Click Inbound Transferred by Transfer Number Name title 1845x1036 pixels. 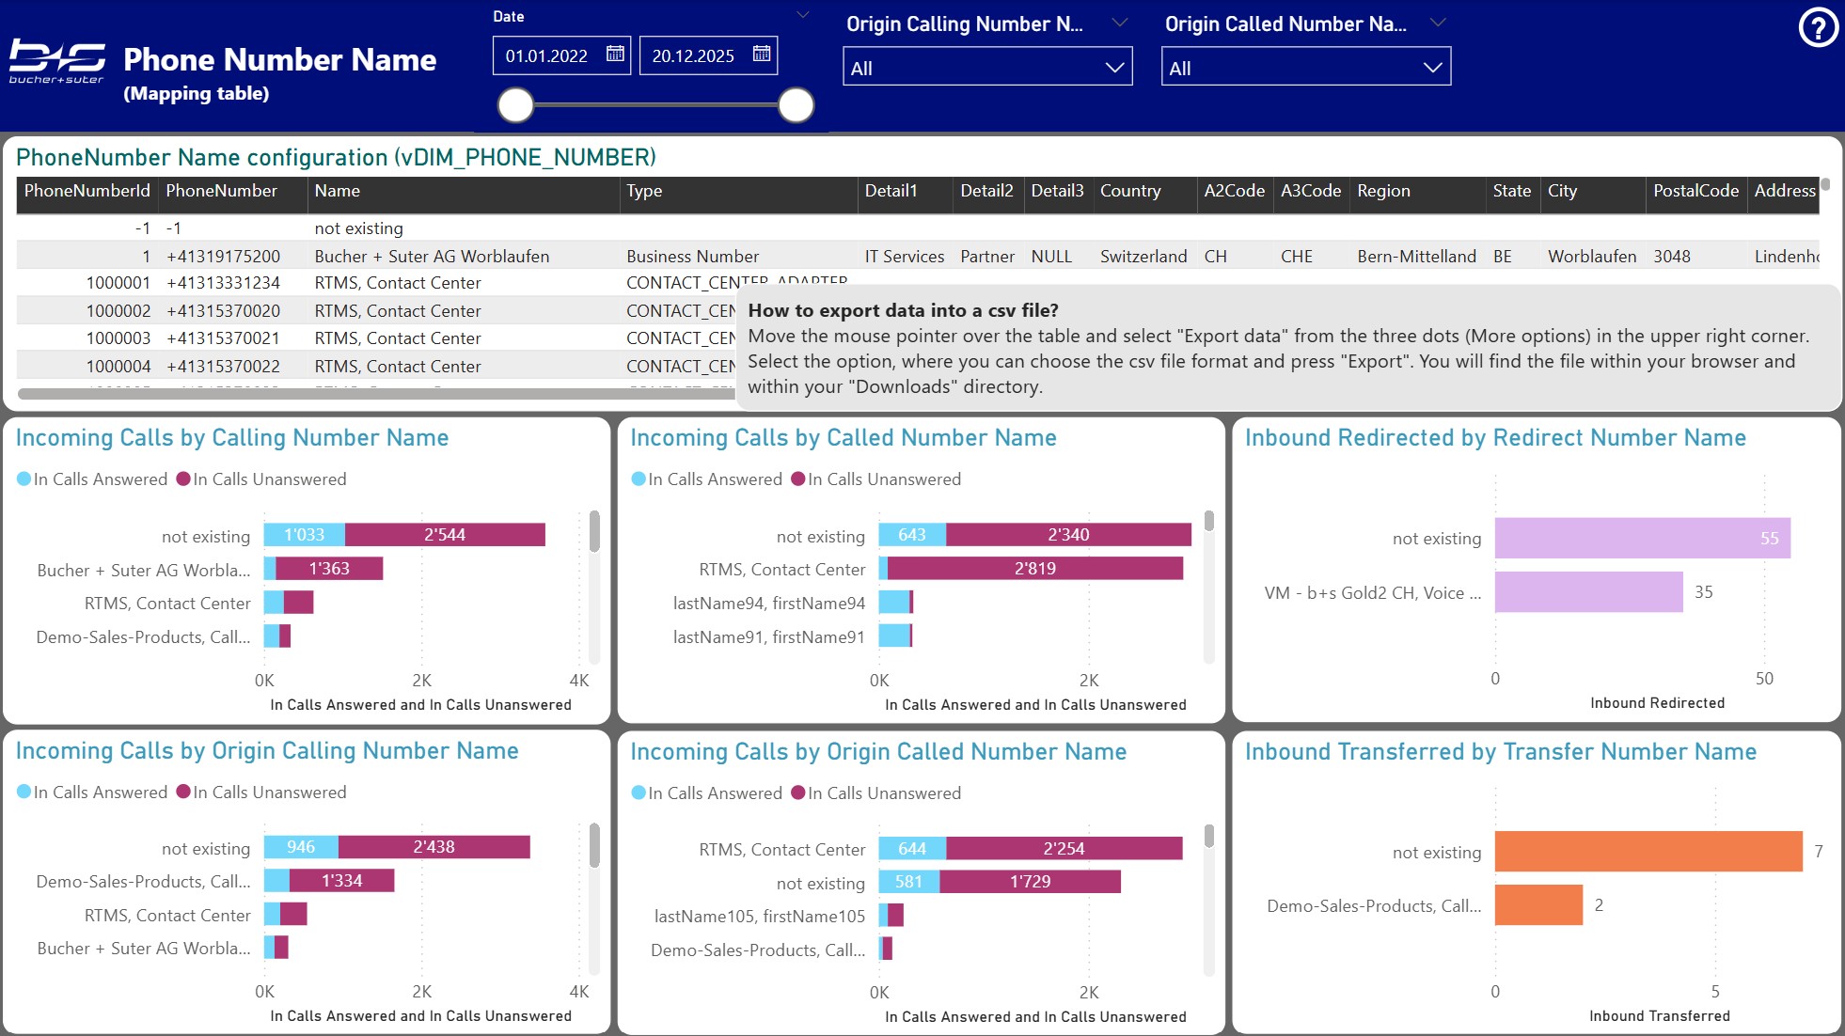(1501, 752)
